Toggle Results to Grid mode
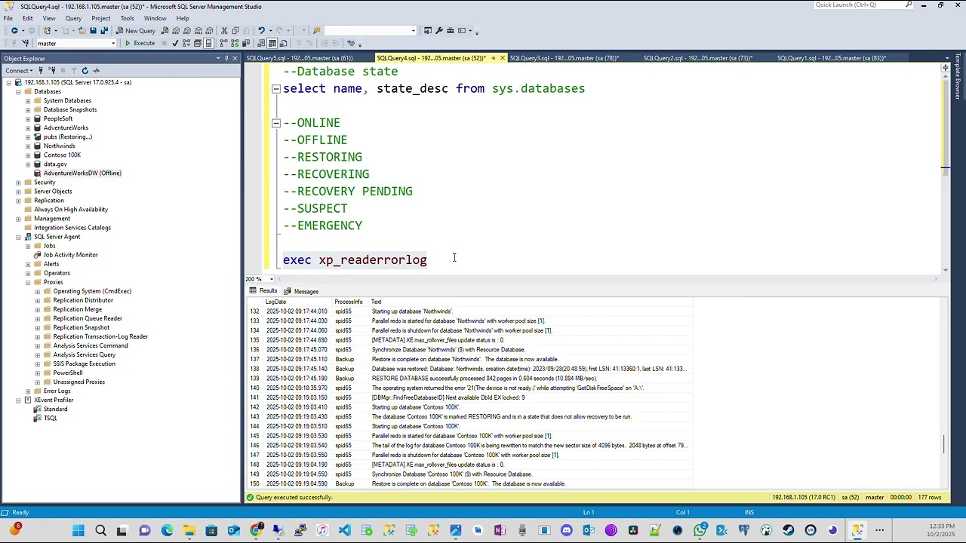This screenshot has width=966, height=543. [272, 43]
